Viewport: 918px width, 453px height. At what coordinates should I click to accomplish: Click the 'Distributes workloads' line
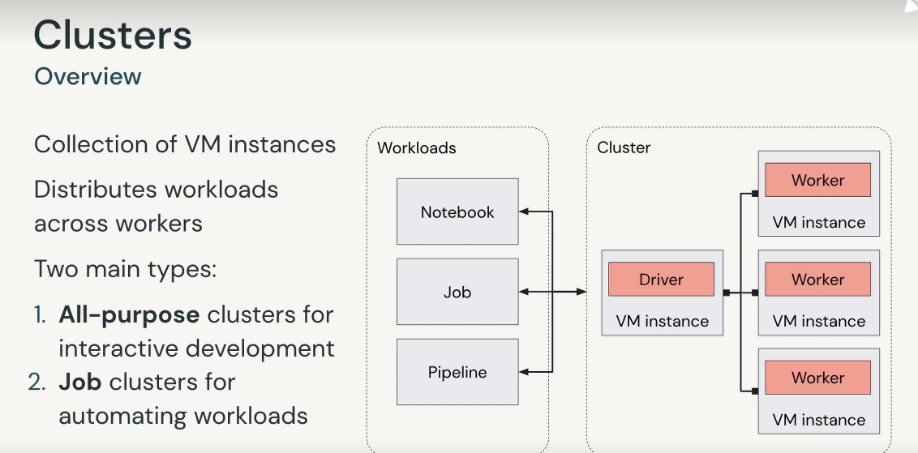tap(157, 190)
